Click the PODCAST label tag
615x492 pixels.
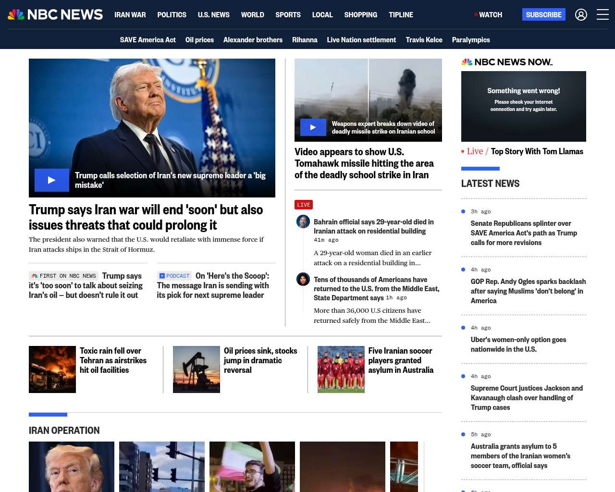174,276
